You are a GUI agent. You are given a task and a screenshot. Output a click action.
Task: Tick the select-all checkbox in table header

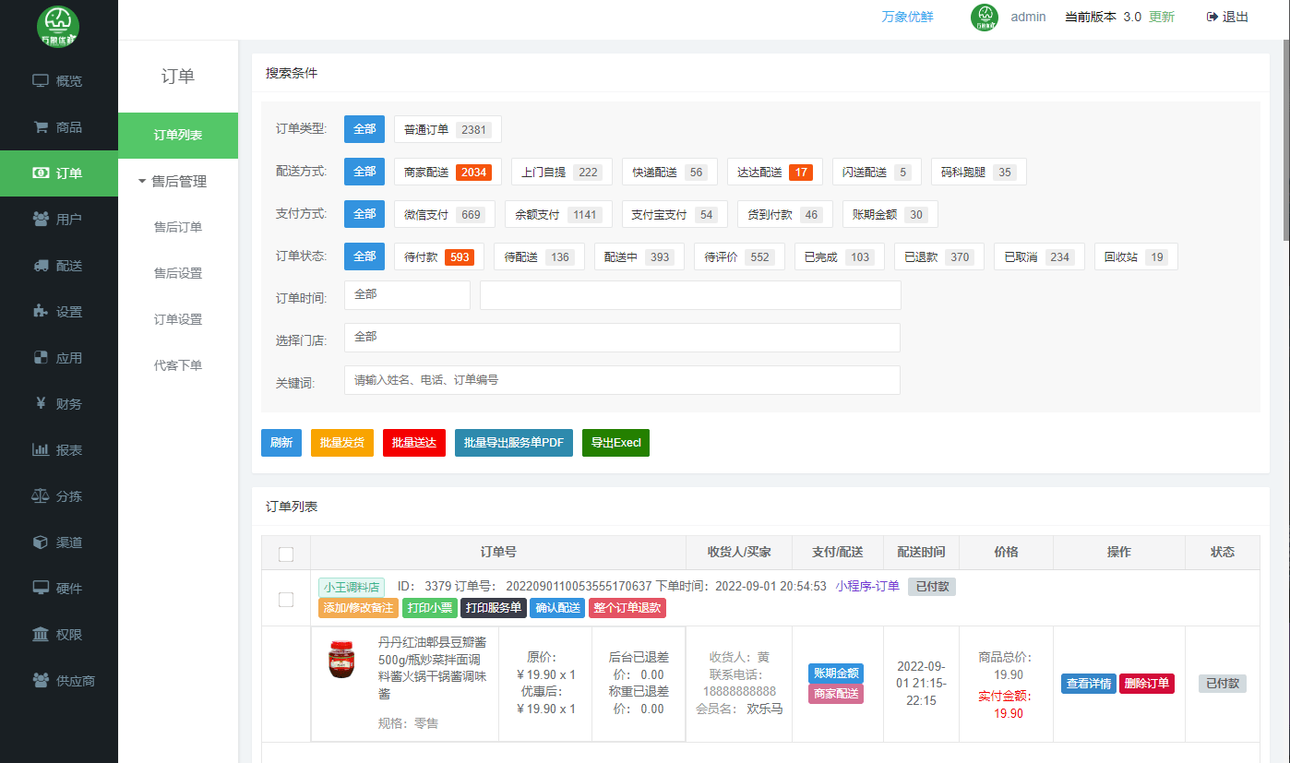point(286,554)
